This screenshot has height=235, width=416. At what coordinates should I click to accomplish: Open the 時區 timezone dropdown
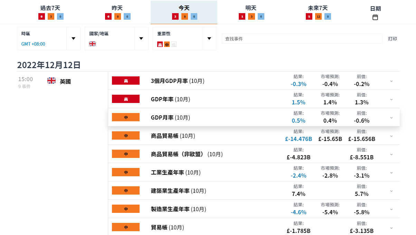pos(73,38)
